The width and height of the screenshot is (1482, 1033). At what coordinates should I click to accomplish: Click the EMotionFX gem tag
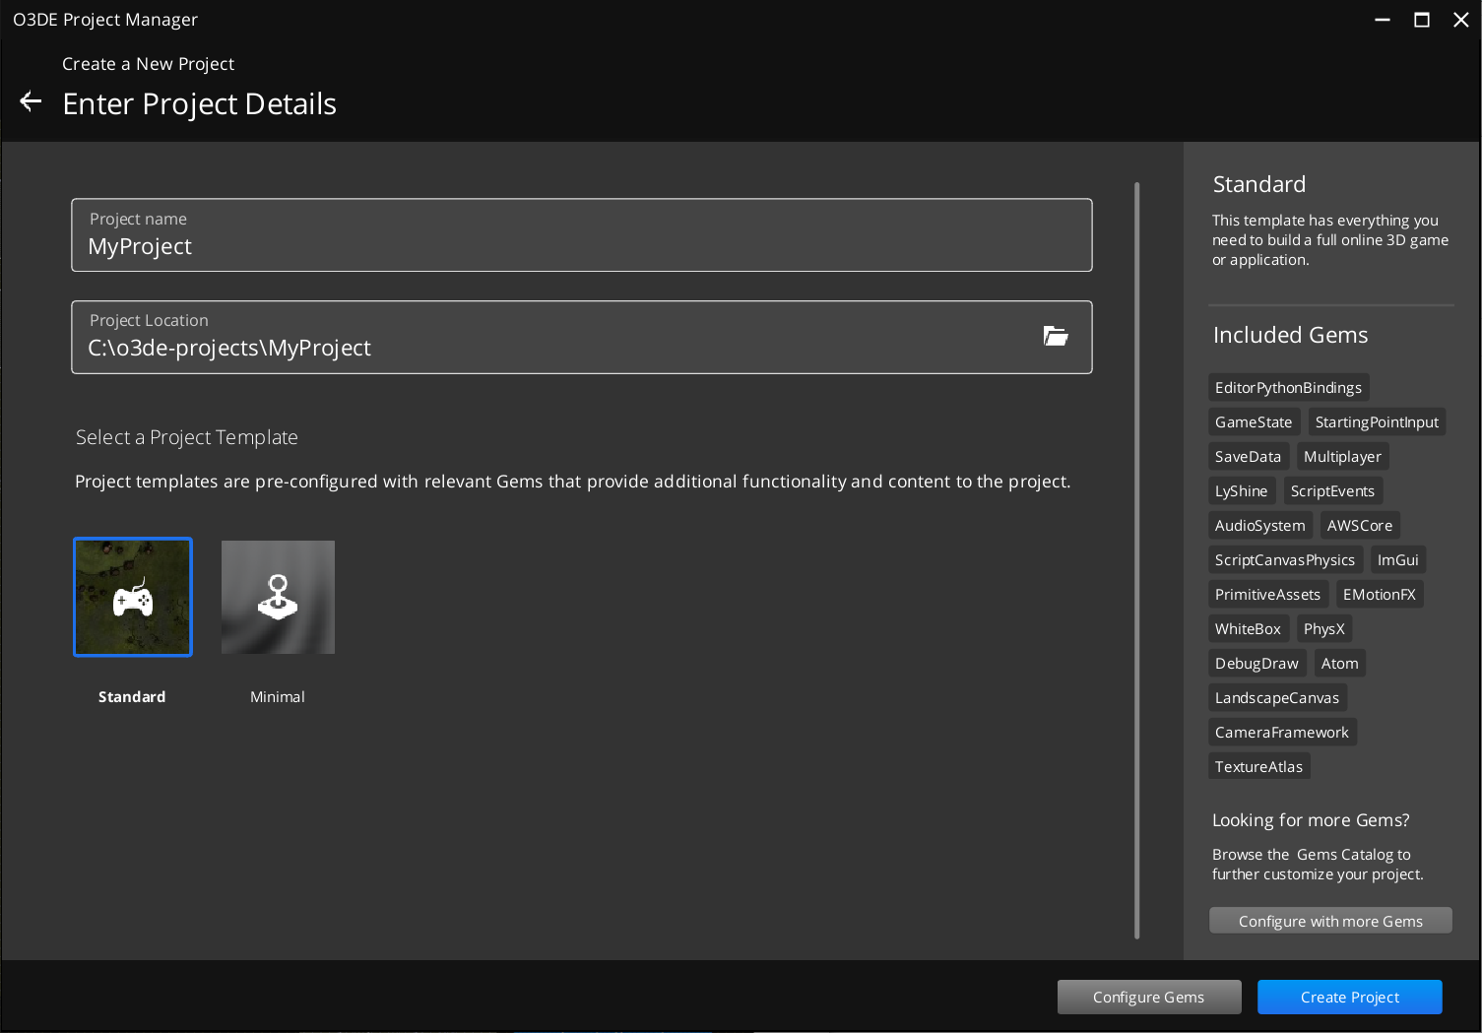tap(1379, 594)
